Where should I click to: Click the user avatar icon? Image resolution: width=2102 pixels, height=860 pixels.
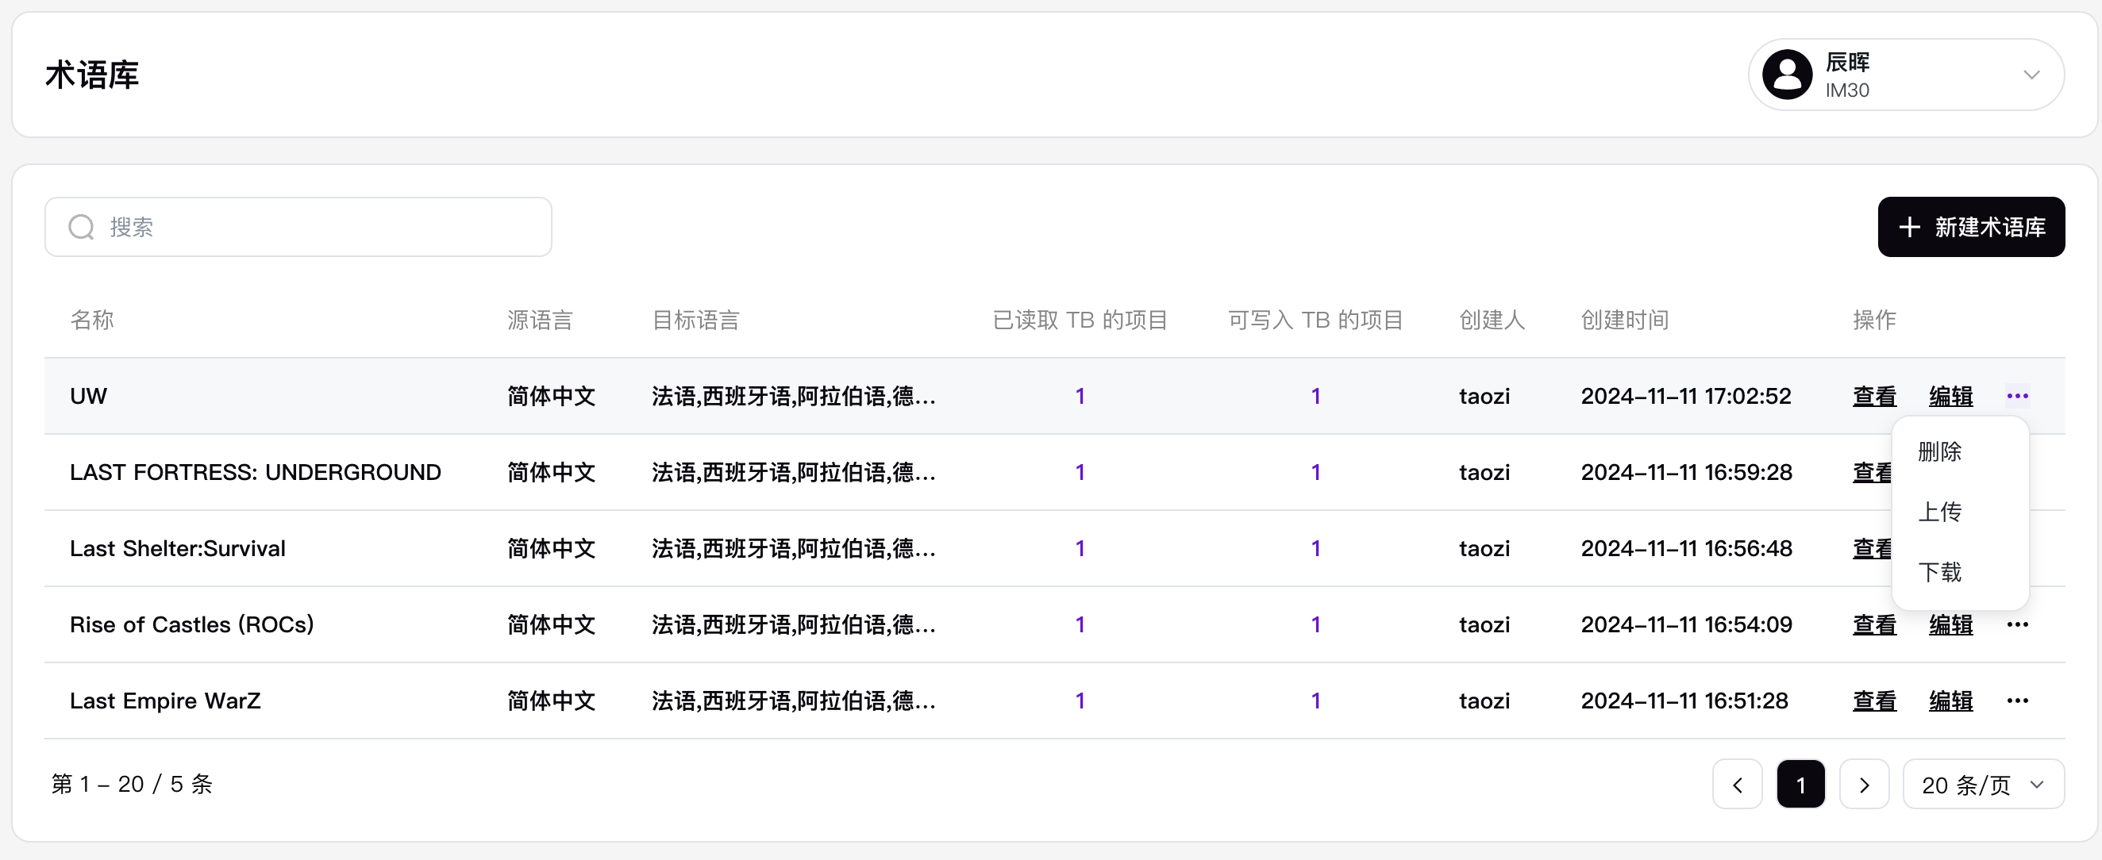(x=1786, y=75)
